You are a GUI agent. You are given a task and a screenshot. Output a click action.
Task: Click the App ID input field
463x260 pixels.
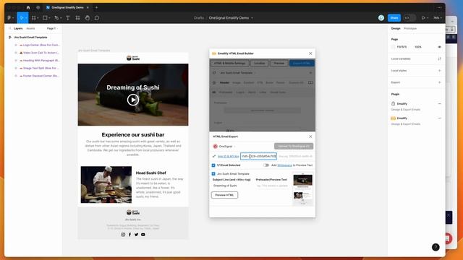(258, 156)
